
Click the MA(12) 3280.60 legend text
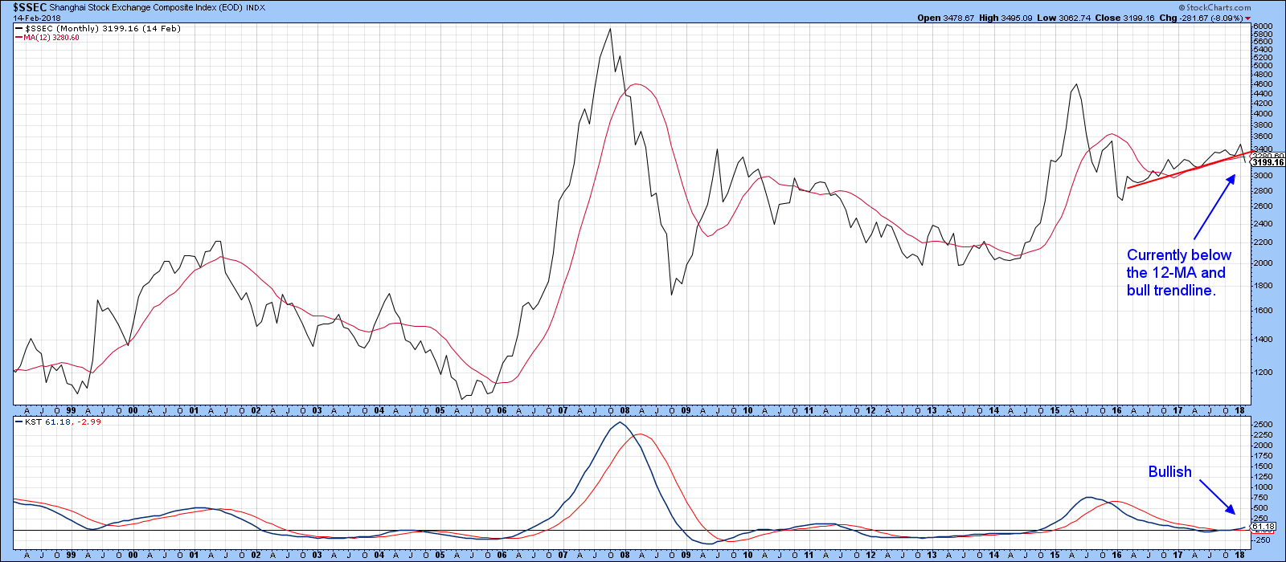[x=52, y=38]
